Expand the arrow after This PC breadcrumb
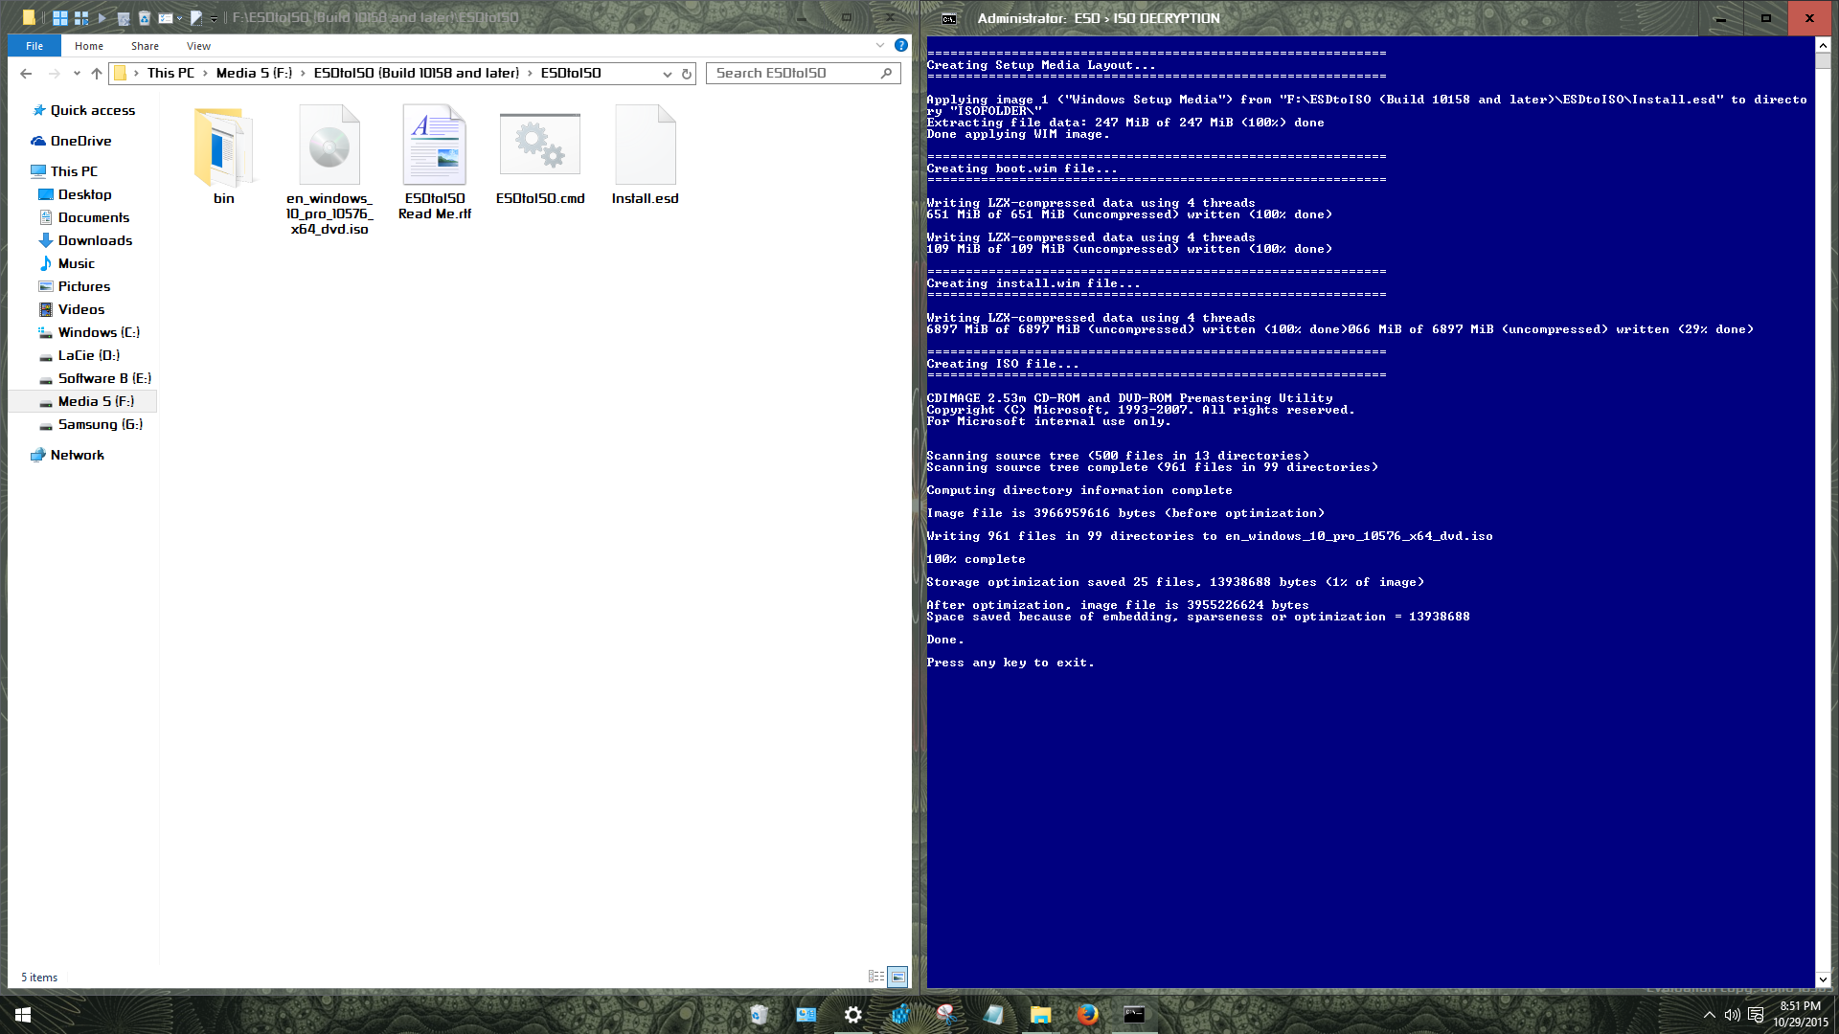The height and width of the screenshot is (1034, 1839). [x=205, y=73]
